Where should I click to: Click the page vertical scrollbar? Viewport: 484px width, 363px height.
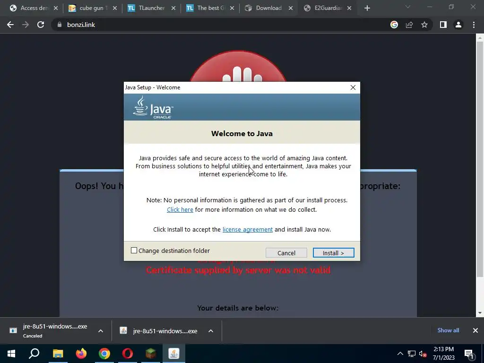coord(479,160)
